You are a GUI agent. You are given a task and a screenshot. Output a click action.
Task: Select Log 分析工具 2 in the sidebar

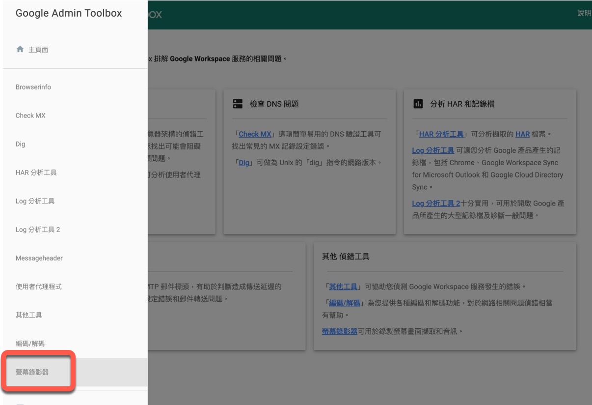(38, 230)
